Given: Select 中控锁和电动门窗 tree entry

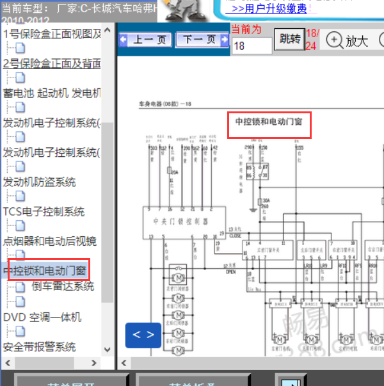Looking at the screenshot, I should 45,271.
